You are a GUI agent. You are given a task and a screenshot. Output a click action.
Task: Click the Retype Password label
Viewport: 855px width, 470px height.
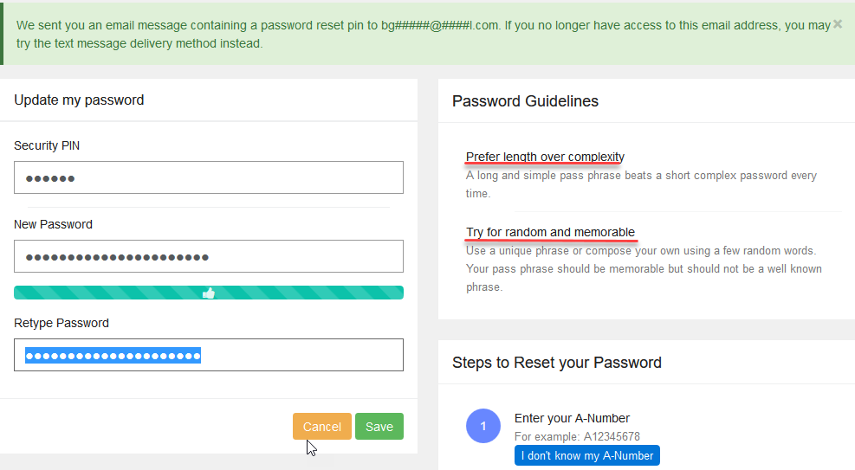pyautogui.click(x=62, y=323)
